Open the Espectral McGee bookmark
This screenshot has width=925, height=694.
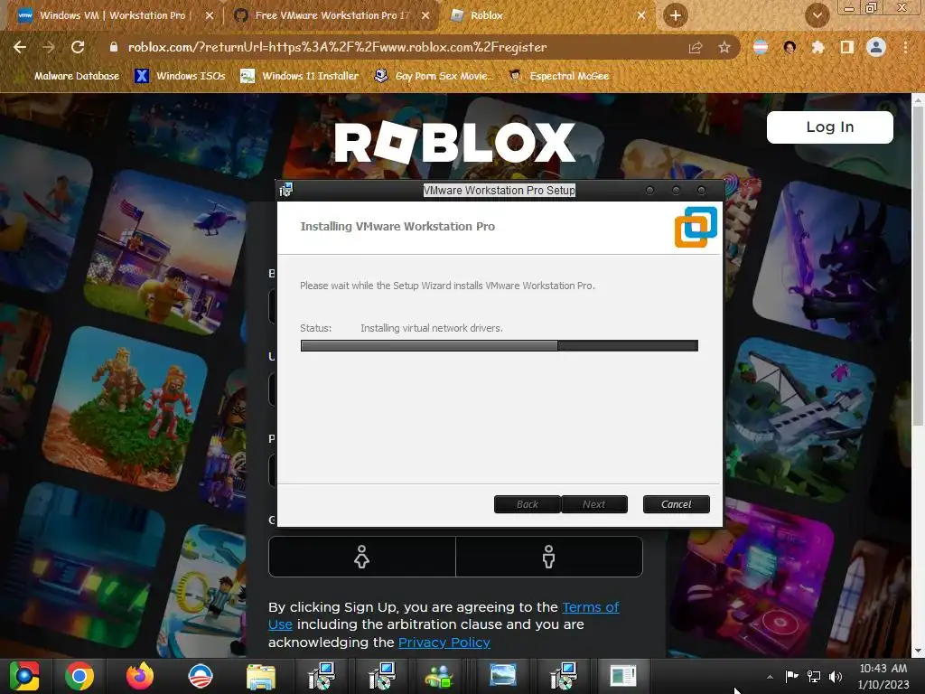pyautogui.click(x=559, y=76)
